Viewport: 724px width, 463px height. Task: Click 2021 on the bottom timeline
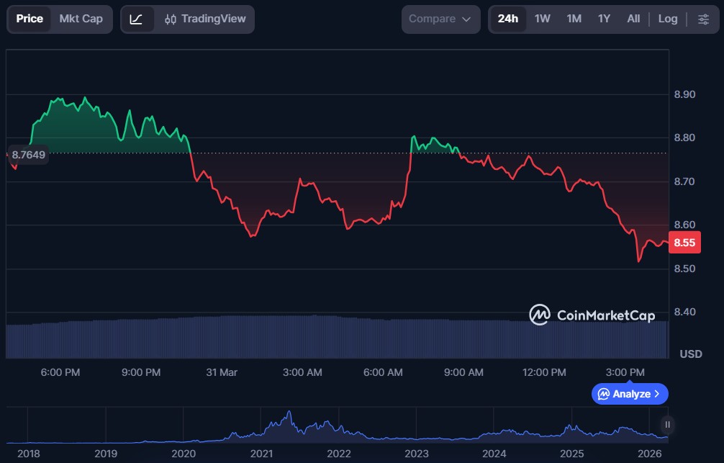261,454
